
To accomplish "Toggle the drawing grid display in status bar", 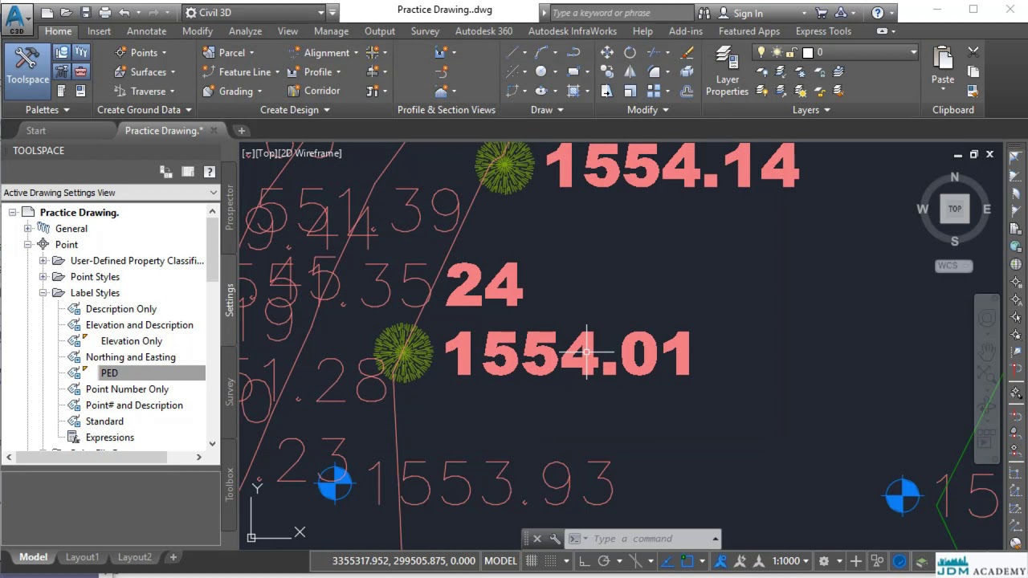I will 532,561.
